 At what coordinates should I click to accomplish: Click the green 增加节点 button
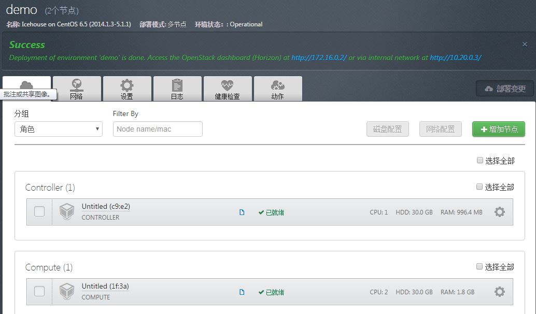[498, 129]
